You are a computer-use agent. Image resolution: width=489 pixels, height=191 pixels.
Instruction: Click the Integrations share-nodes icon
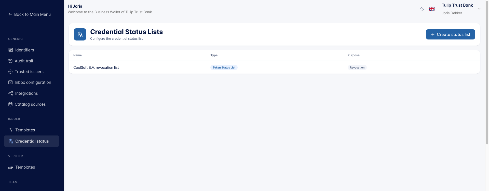click(x=10, y=93)
